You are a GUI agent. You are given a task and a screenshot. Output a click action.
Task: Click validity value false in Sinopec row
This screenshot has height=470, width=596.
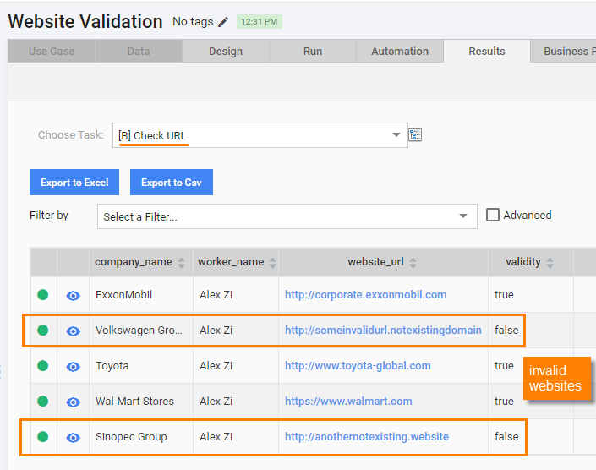[x=506, y=436]
